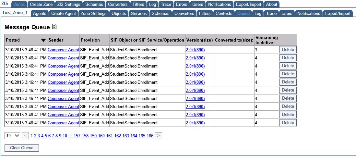Refresh the Message Queue with the green icon
This screenshot has height=162, width=356.
[x=54, y=27]
